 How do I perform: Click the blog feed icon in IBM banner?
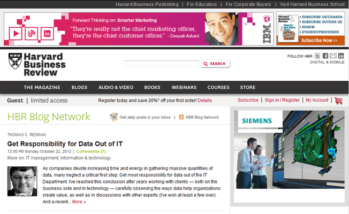click(32, 34)
